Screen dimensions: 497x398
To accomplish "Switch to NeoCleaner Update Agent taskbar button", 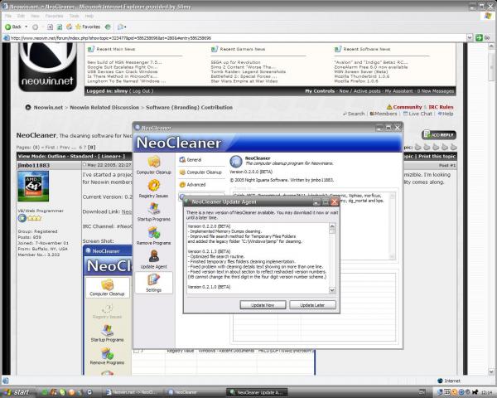I will coord(257,392).
